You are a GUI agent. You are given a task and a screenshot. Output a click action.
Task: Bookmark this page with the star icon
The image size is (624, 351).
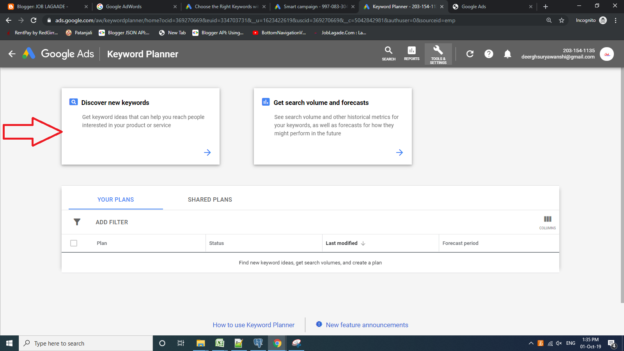tap(562, 20)
